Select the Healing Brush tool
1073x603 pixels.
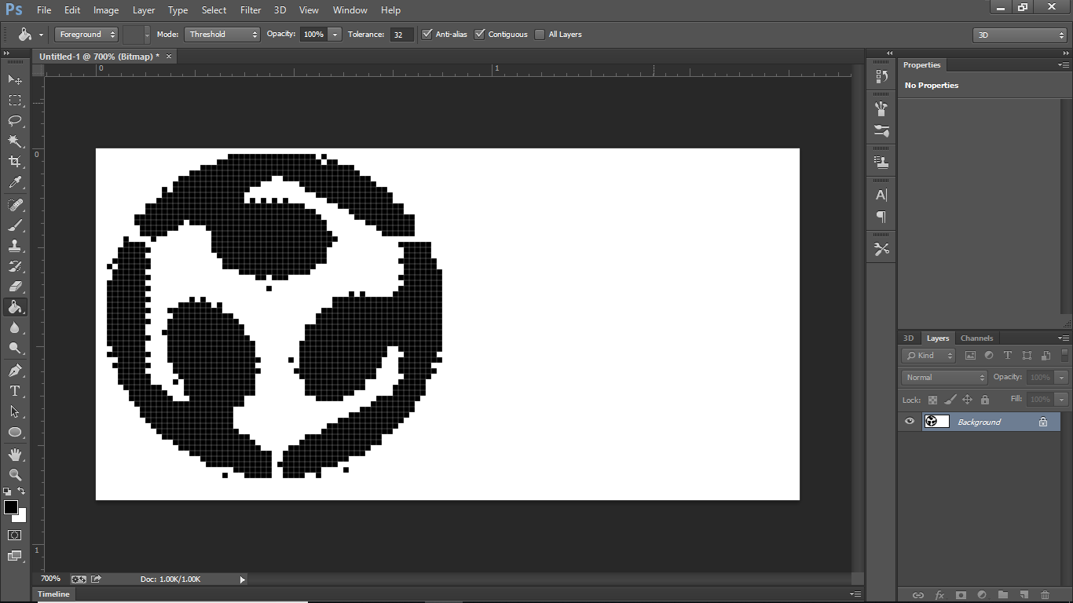15,205
